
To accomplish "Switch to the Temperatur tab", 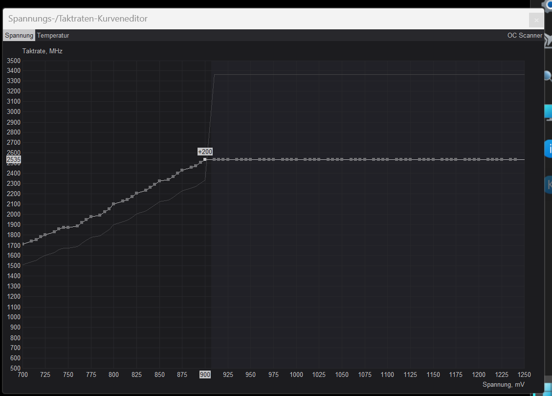I will (53, 35).
